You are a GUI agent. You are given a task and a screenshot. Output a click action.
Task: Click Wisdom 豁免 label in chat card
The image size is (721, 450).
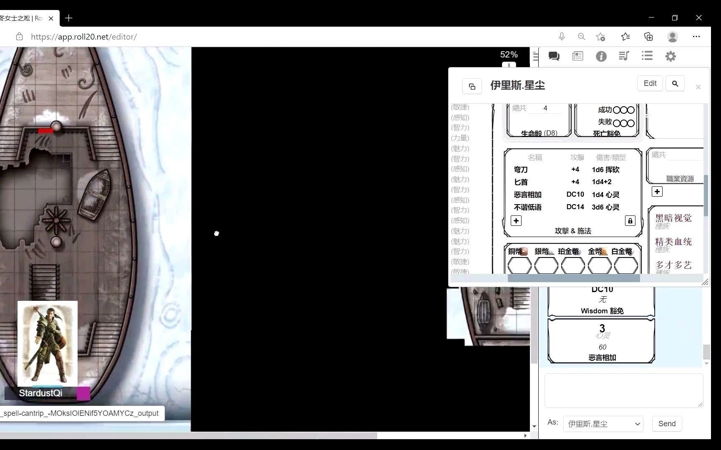(602, 311)
